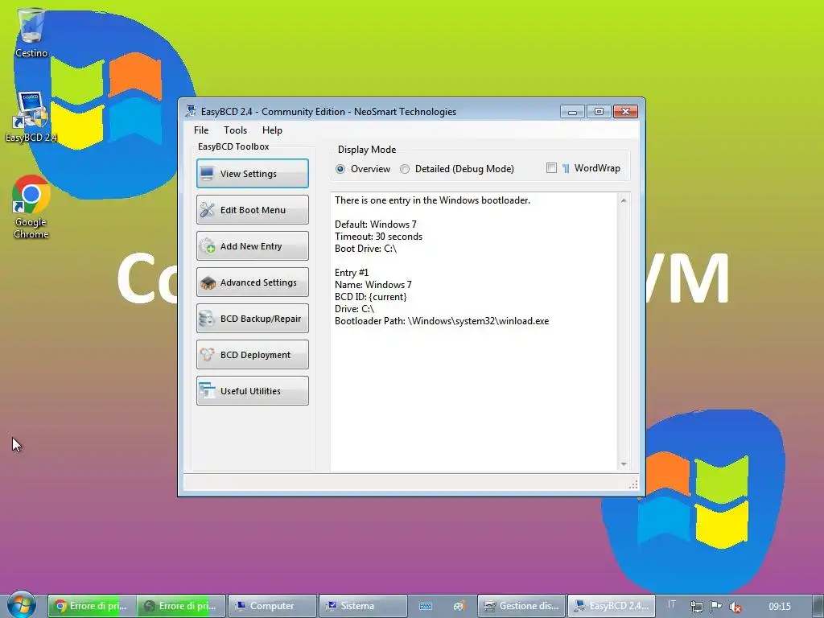Open Useful Utilities
This screenshot has width=824, height=618.
pyautogui.click(x=252, y=391)
